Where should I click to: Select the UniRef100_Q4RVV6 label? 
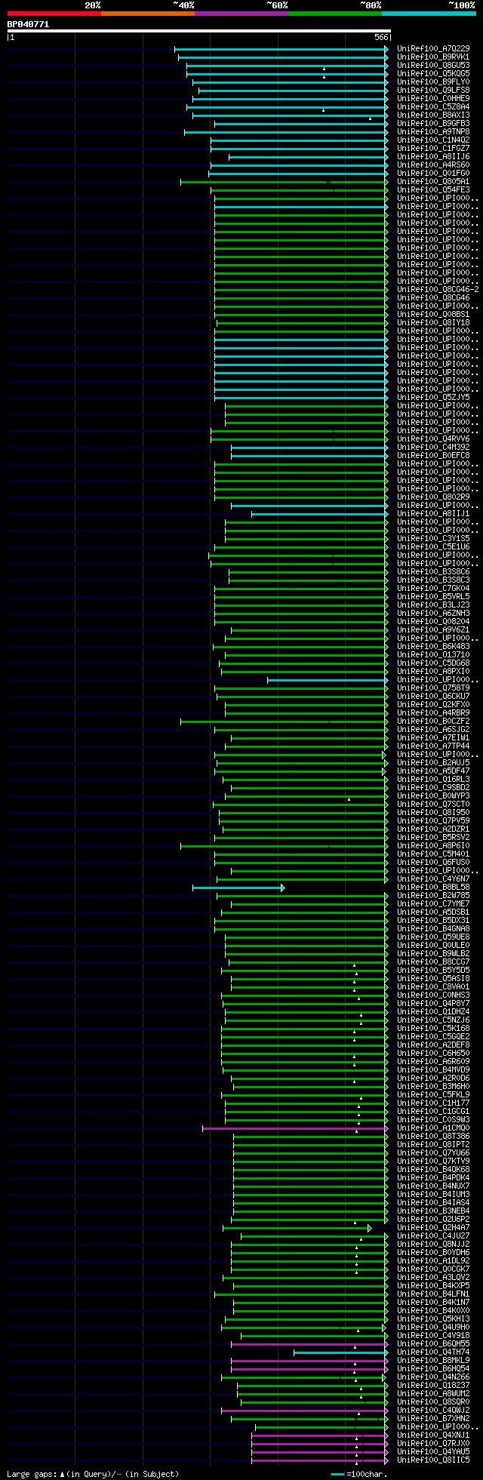[x=433, y=438]
